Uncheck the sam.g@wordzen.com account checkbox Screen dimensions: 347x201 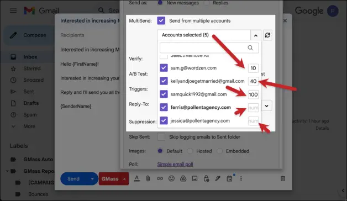coord(164,68)
